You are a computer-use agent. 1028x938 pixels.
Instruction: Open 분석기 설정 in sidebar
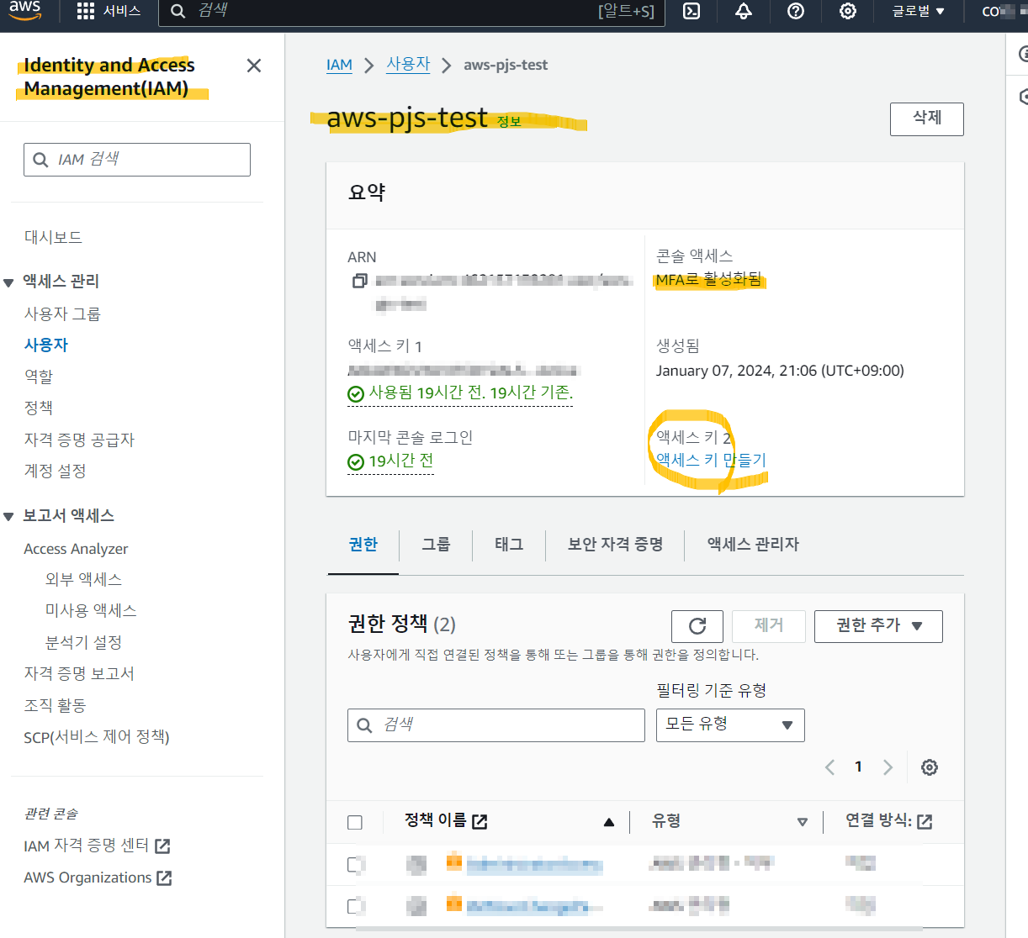point(83,643)
